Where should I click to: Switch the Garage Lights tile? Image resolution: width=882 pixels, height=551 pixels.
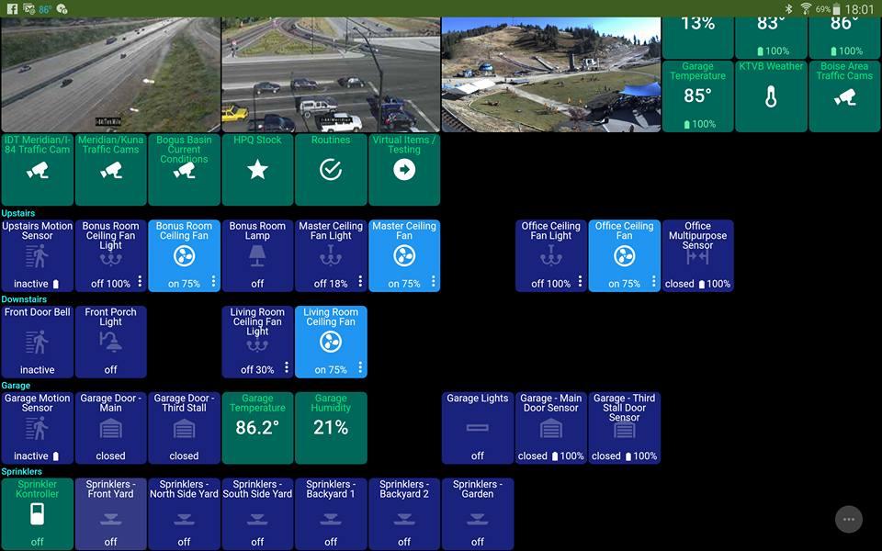[478, 428]
